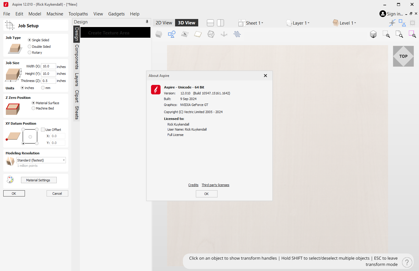Click the Material Settings button
419x271 pixels.
coord(39,180)
